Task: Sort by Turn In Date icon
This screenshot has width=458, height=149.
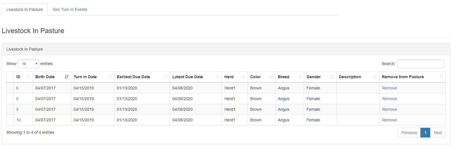Action: [110, 77]
